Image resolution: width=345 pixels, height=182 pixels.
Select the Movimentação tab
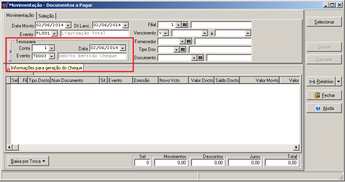(20, 15)
